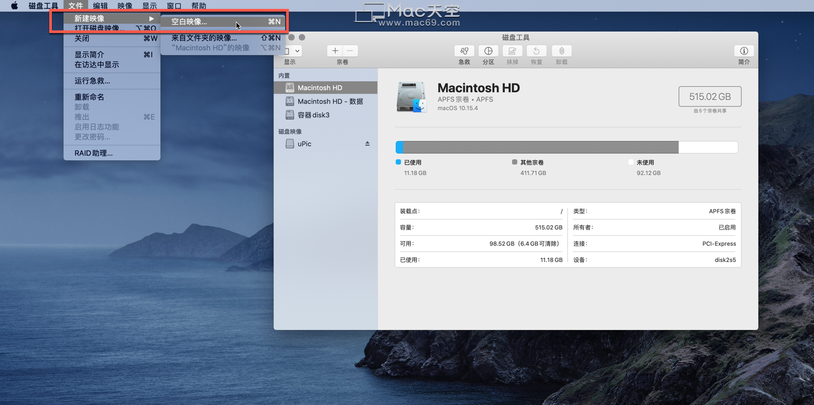This screenshot has height=405, width=814.
Task: Click the Partition (分区) toolbar icon
Action: pos(488,51)
